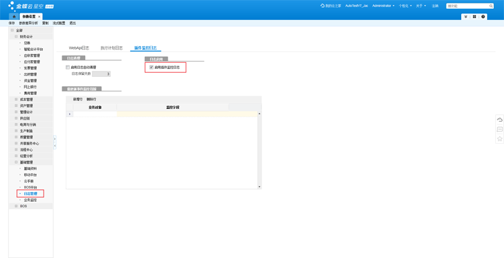Collapse the 基础管理 tree node
This screenshot has width=504, height=258.
16,162
